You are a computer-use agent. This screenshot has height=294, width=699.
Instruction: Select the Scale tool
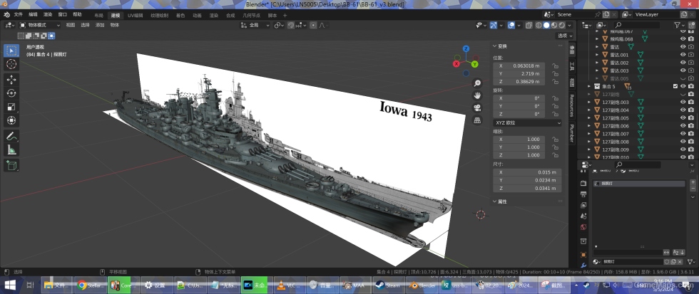tap(11, 107)
